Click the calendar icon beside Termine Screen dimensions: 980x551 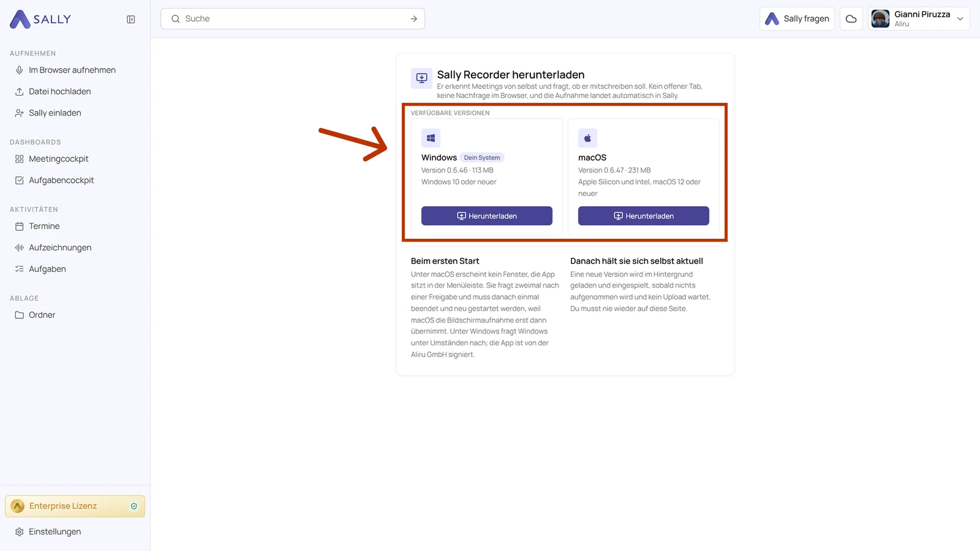(x=20, y=227)
